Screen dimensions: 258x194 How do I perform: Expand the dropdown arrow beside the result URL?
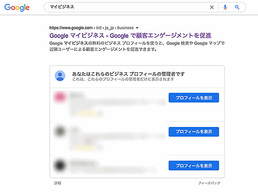point(137,28)
